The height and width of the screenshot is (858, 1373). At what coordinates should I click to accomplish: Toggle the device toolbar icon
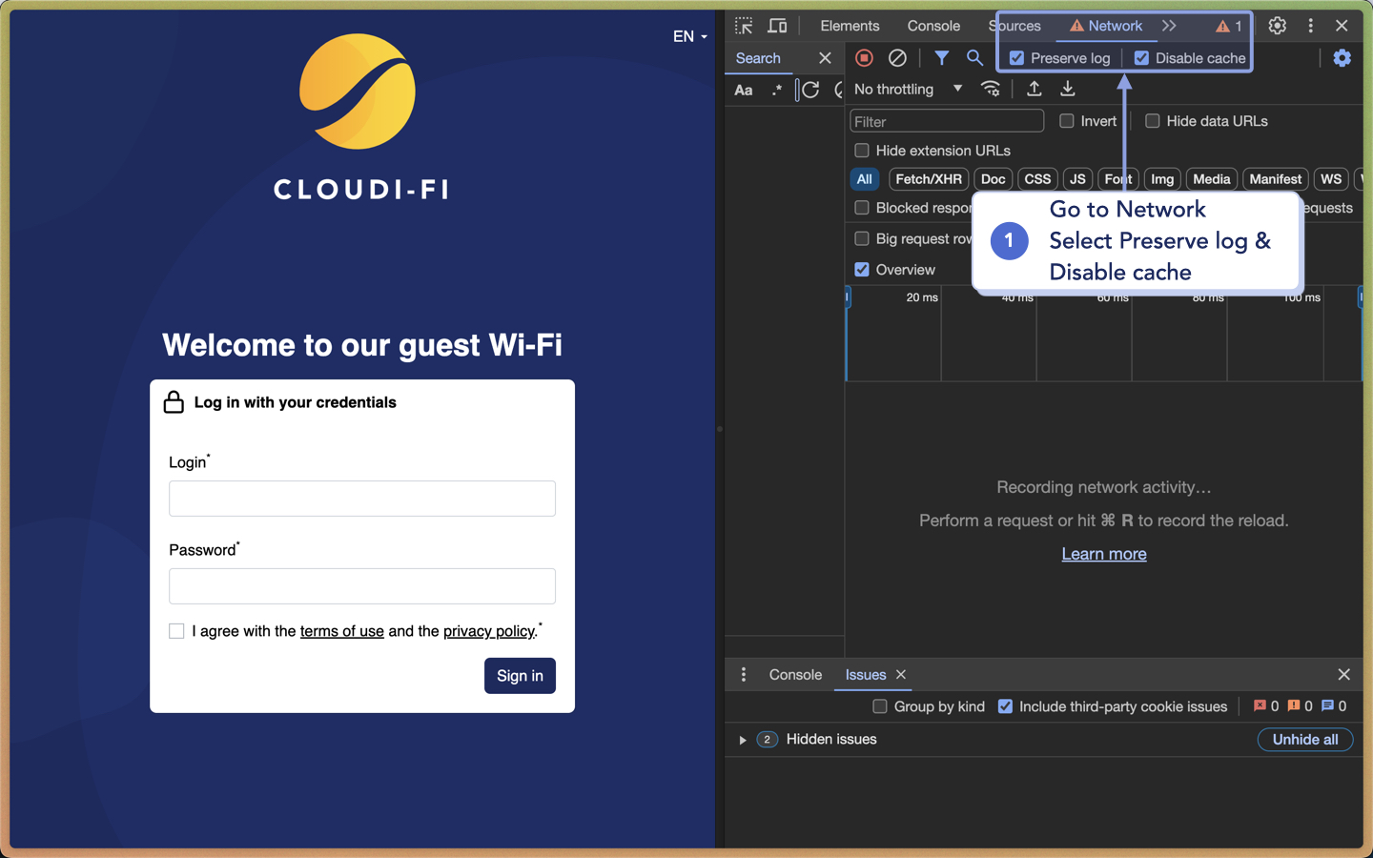(x=778, y=26)
